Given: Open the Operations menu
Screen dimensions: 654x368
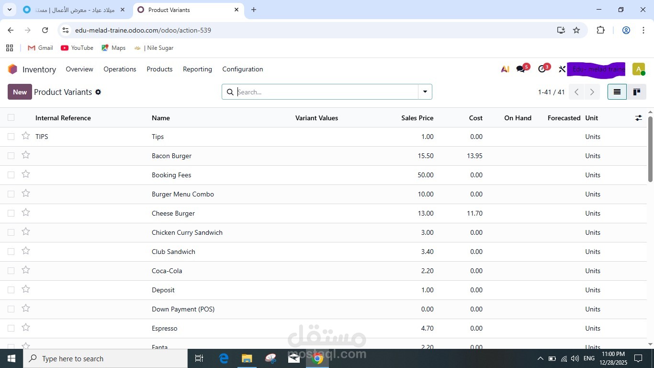Looking at the screenshot, I should click(x=120, y=69).
